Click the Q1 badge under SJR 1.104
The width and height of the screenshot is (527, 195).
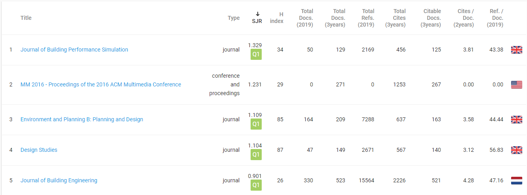coord(256,155)
